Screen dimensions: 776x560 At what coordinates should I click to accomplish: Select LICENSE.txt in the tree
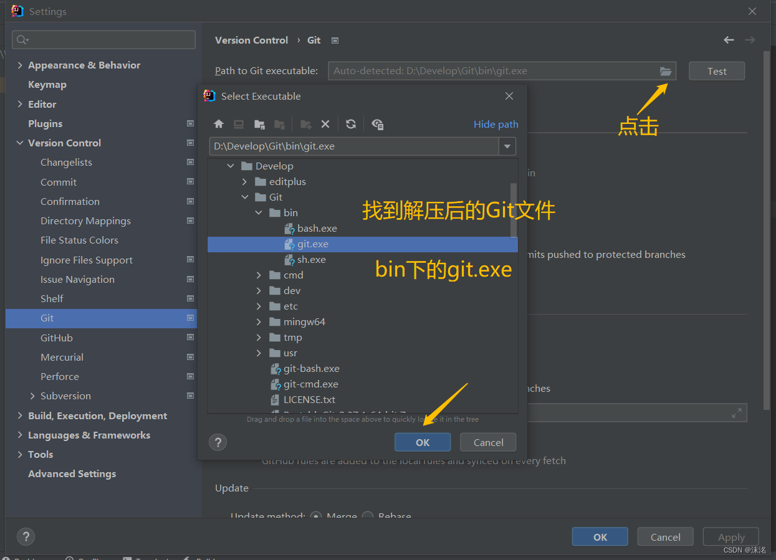pyautogui.click(x=309, y=399)
